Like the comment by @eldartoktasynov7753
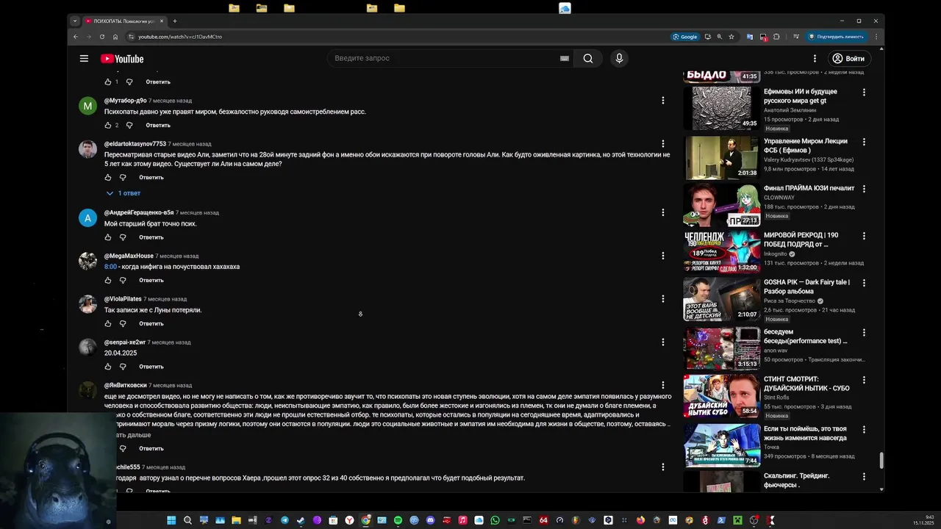The image size is (941, 529). [108, 177]
